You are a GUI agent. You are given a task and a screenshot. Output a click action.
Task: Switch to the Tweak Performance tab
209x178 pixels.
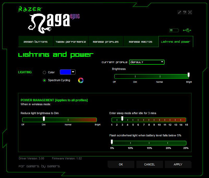tap(71, 42)
